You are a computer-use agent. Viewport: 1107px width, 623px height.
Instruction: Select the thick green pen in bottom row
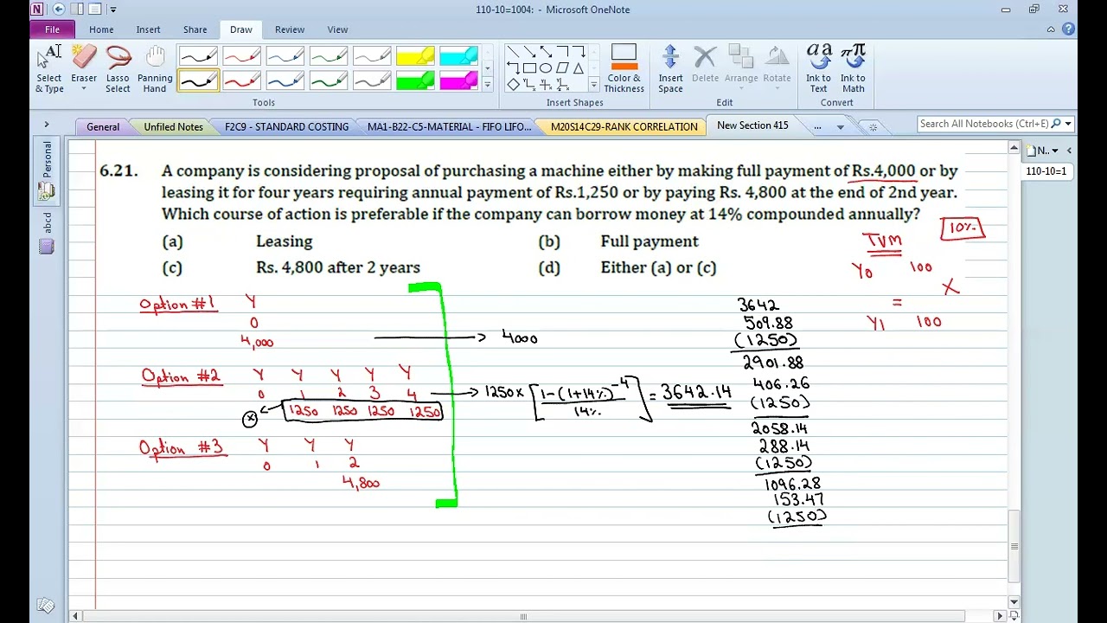328,80
